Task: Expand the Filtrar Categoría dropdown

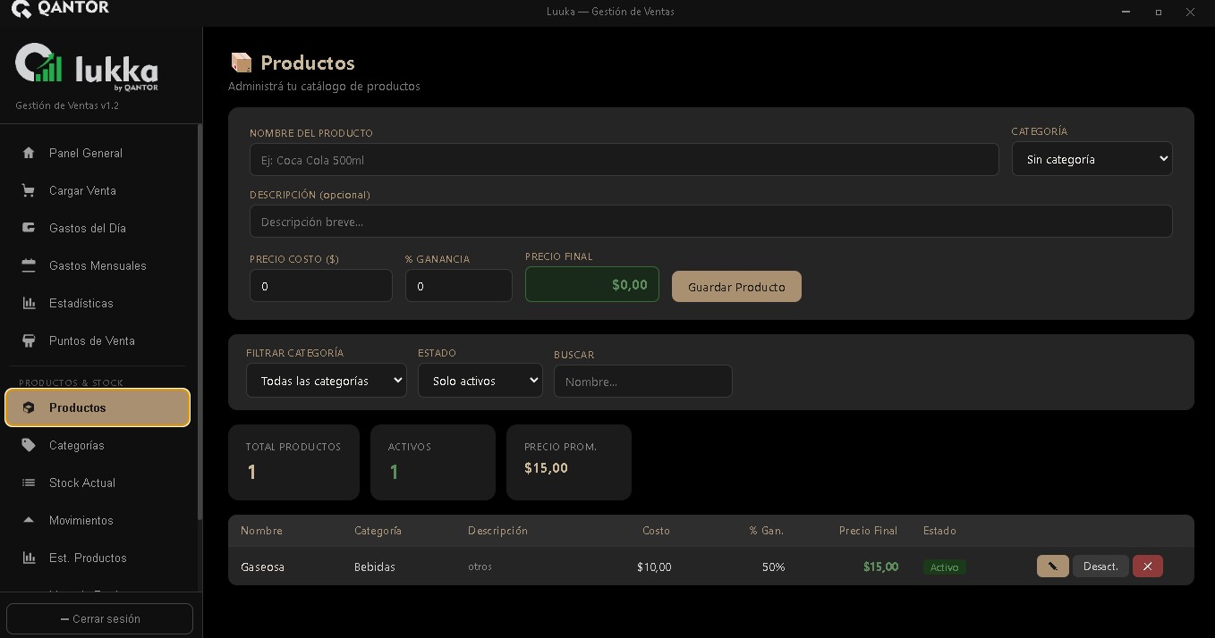Action: [x=326, y=381]
